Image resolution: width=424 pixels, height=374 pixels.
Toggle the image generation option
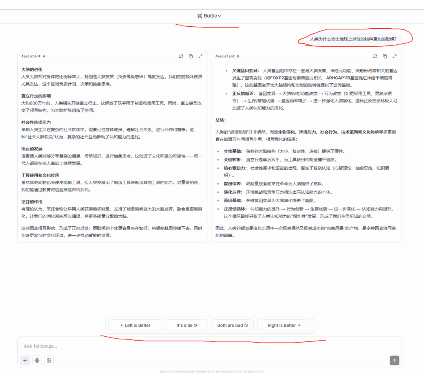[x=49, y=360]
